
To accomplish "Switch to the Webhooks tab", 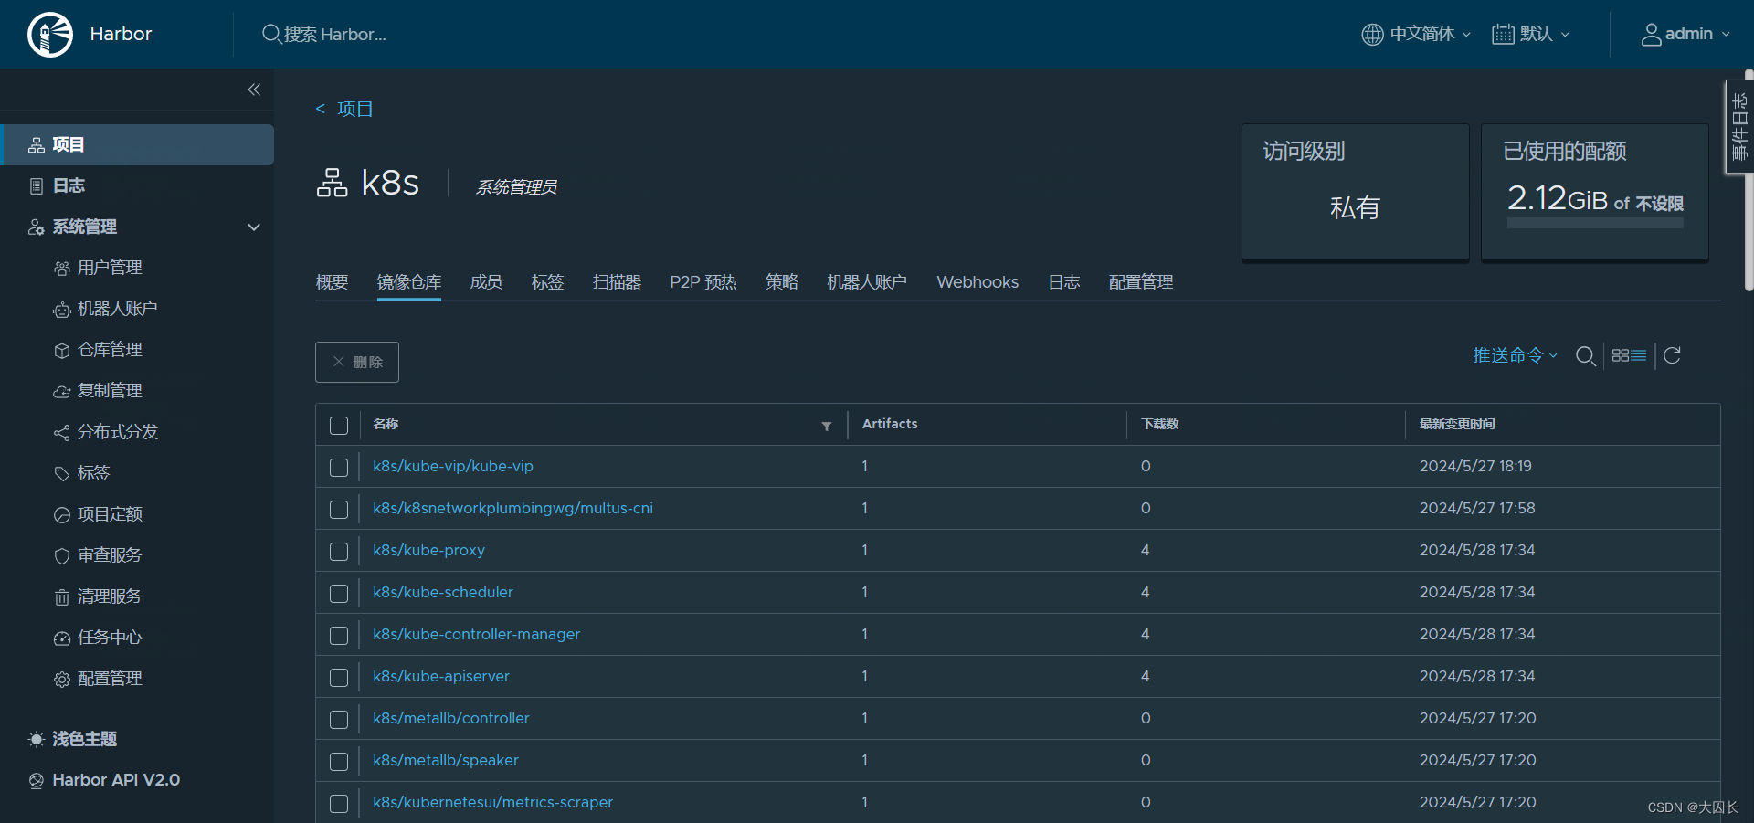I will [977, 282].
